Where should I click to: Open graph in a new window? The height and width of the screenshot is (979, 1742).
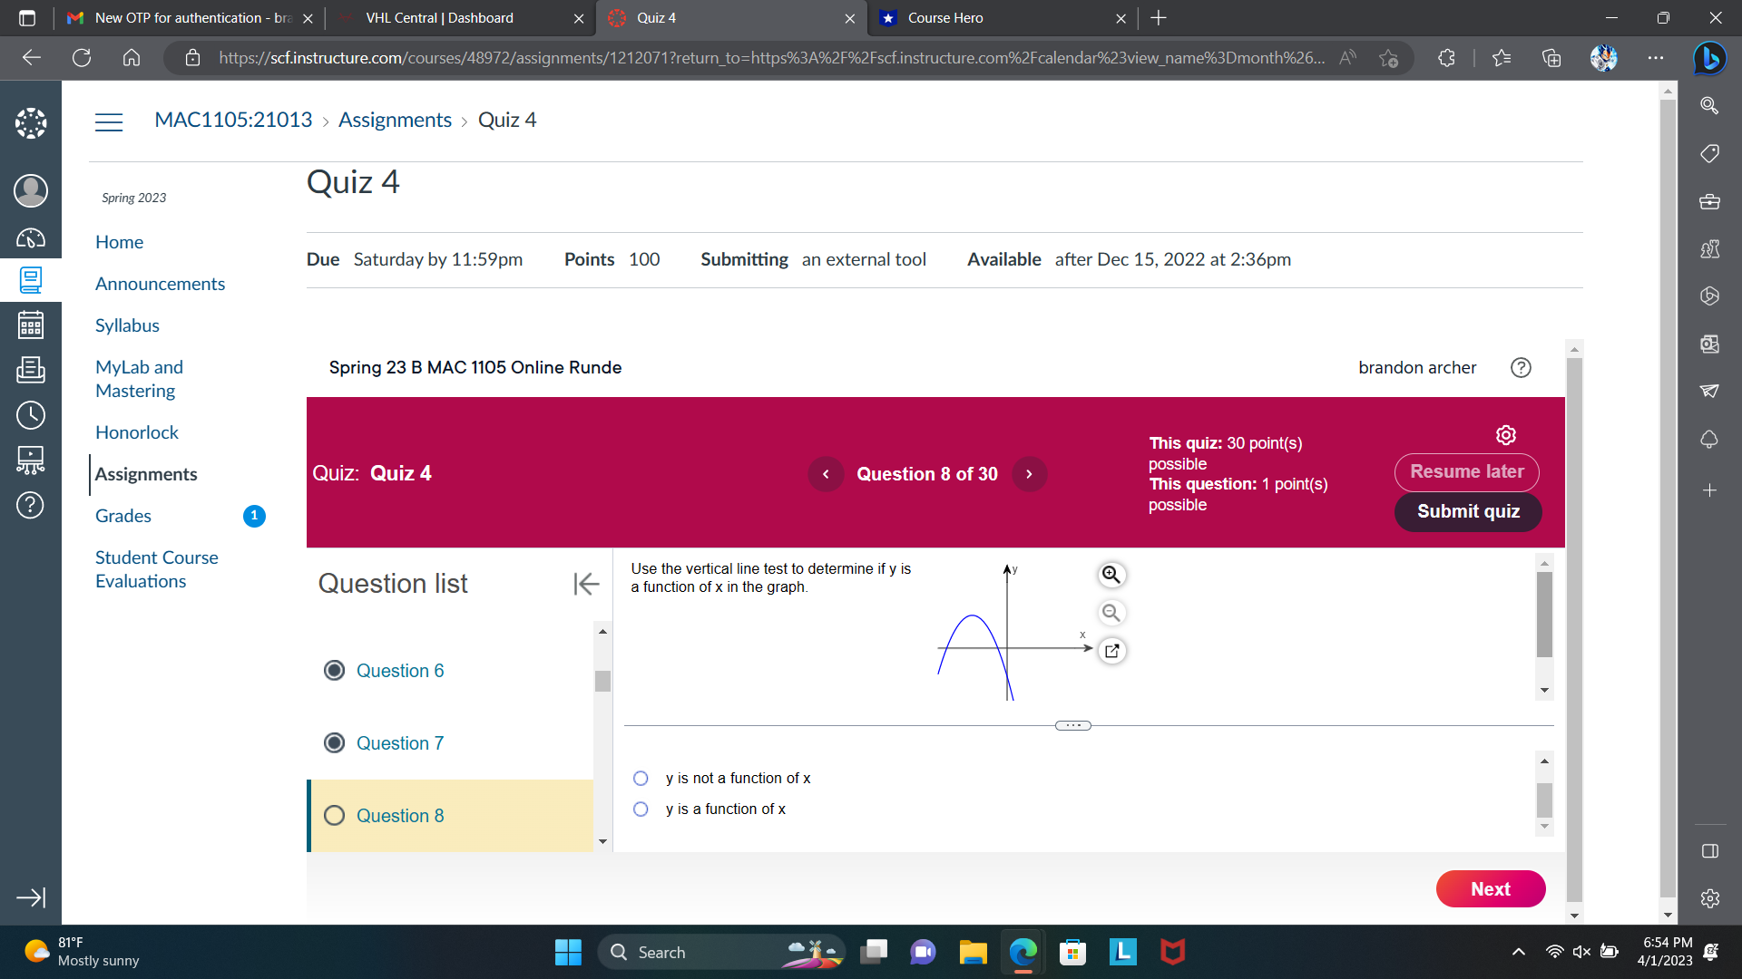1111,651
